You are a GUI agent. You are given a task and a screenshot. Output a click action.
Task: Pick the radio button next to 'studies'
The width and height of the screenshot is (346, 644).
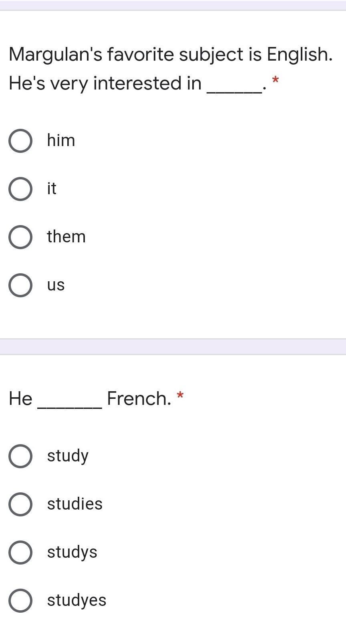20,504
